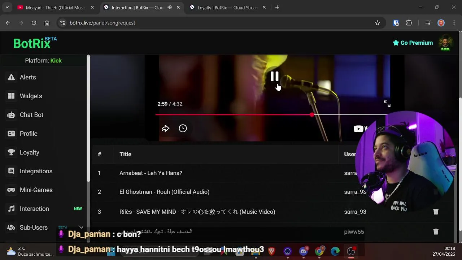Mute the Interaction BotRix tab audio
This screenshot has height=260, width=462.
[x=170, y=7]
